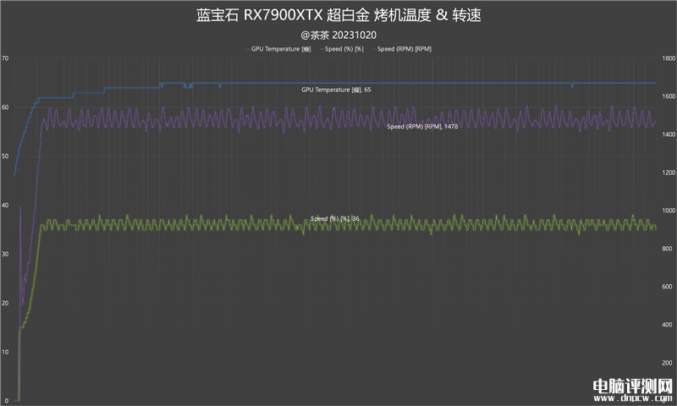The image size is (677, 406).
Task: Click right axis value 1000
Action: click(669, 211)
